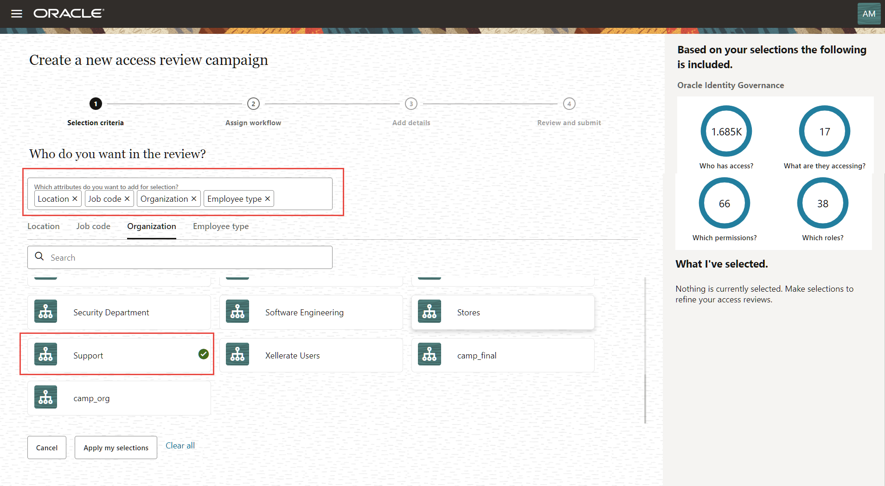Click the Location chip label
885x486 pixels.
point(53,198)
